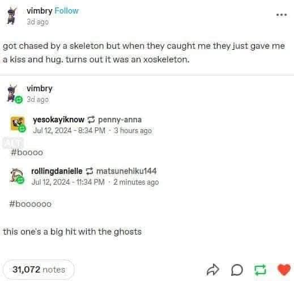Follow vimbry via the Follow link
Screen dimensions: 294x281
(66, 11)
